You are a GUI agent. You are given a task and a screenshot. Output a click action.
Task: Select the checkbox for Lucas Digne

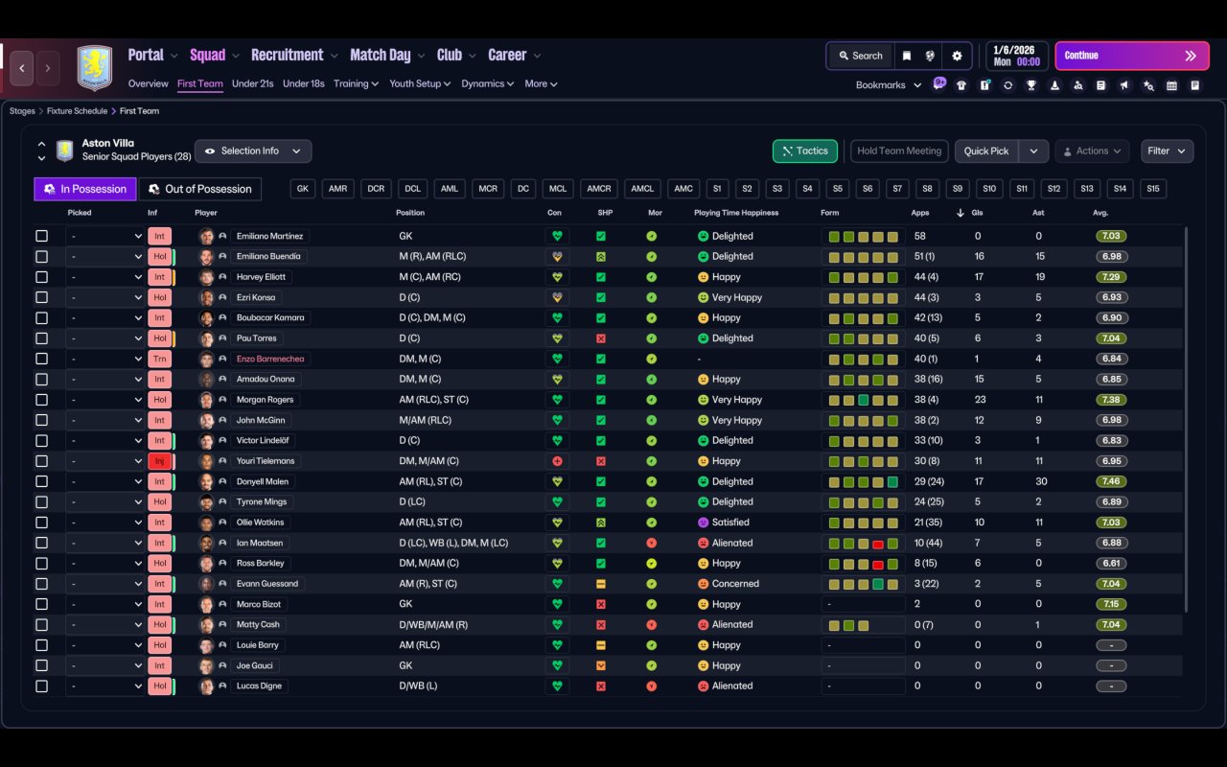(x=41, y=686)
